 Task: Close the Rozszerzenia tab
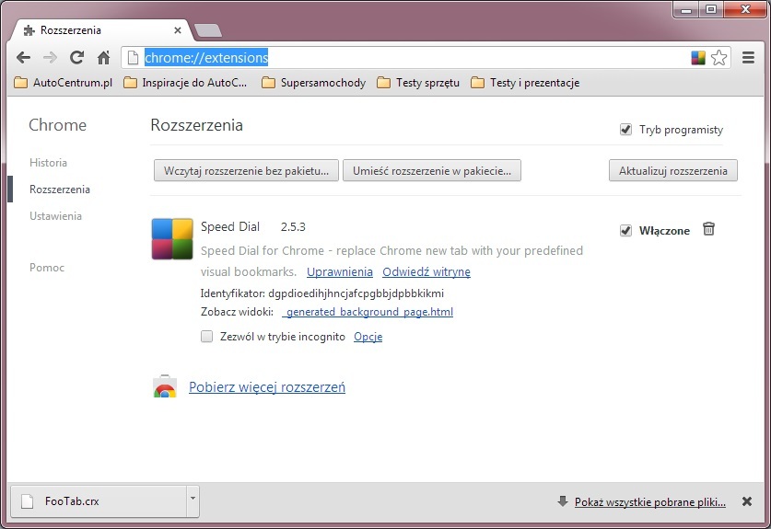178,30
